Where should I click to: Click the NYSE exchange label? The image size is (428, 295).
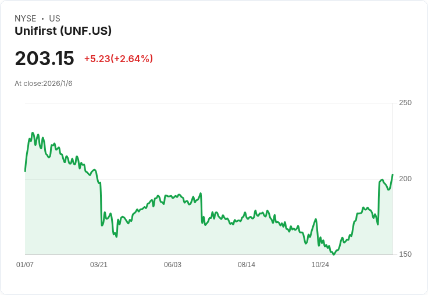click(x=26, y=19)
